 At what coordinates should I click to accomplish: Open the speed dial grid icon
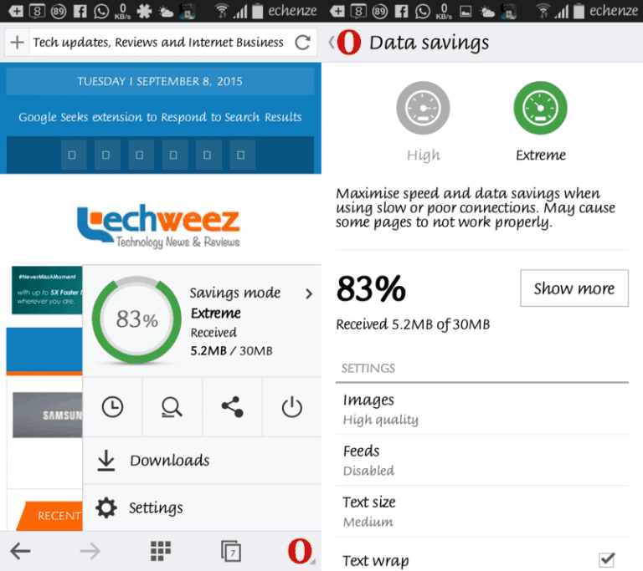tap(161, 551)
